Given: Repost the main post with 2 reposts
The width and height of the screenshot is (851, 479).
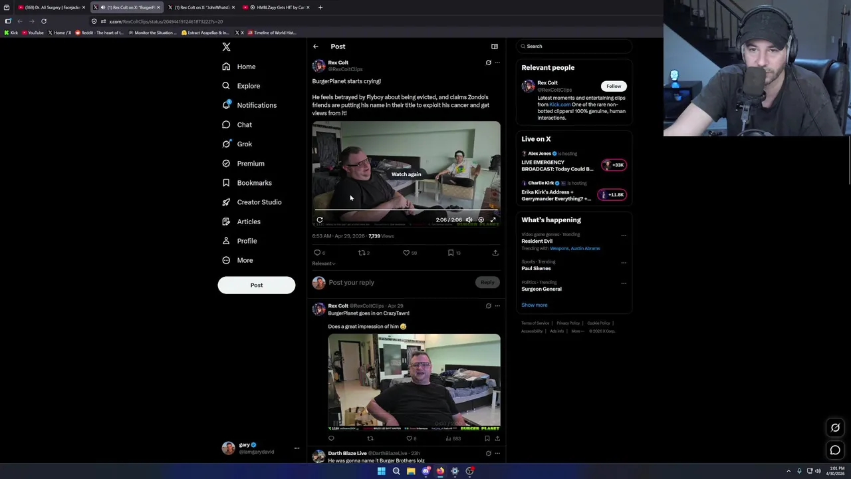Looking at the screenshot, I should [x=364, y=253].
